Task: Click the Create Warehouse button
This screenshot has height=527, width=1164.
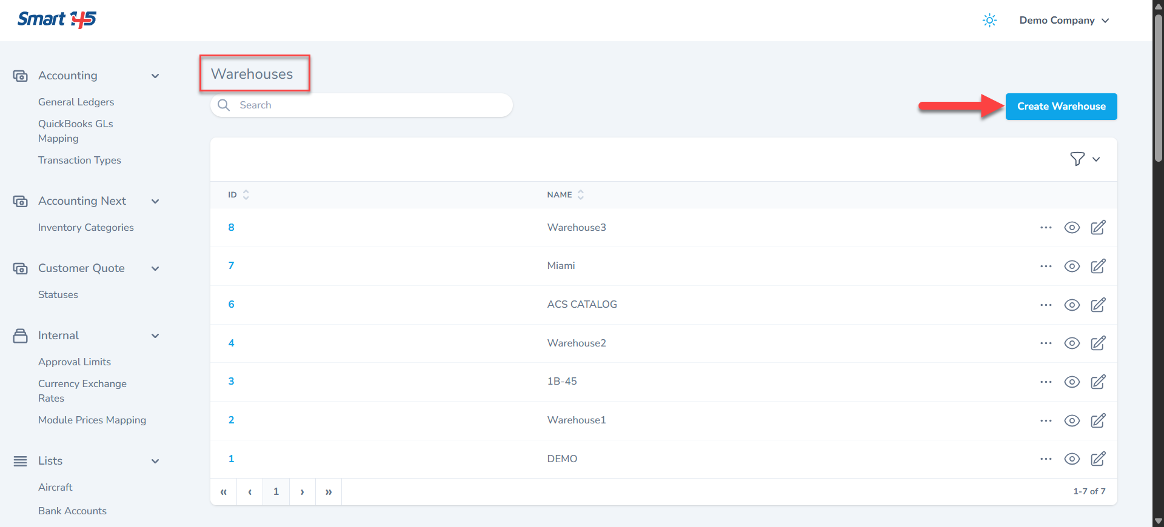Action: [x=1061, y=107]
